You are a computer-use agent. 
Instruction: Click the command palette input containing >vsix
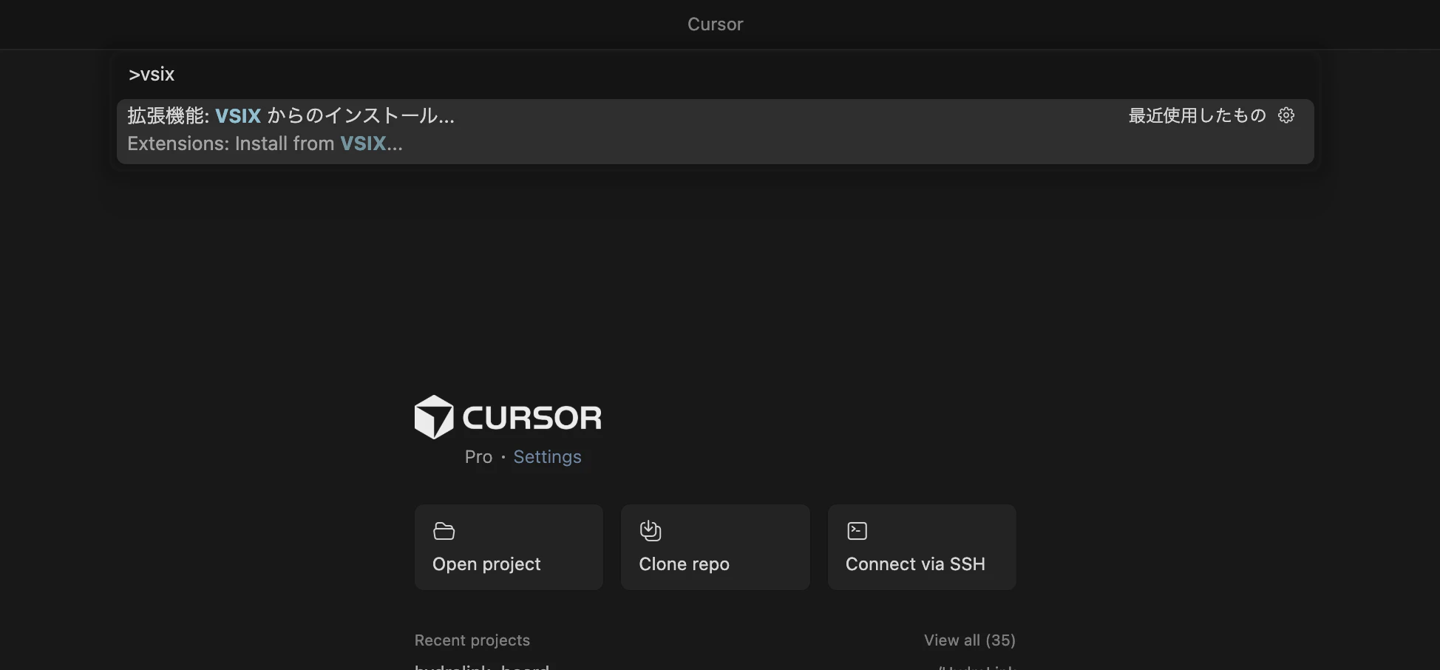(715, 75)
